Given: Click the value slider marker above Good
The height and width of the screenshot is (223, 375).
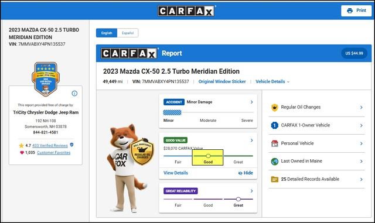Looking at the screenshot, I should pyautogui.click(x=208, y=156).
